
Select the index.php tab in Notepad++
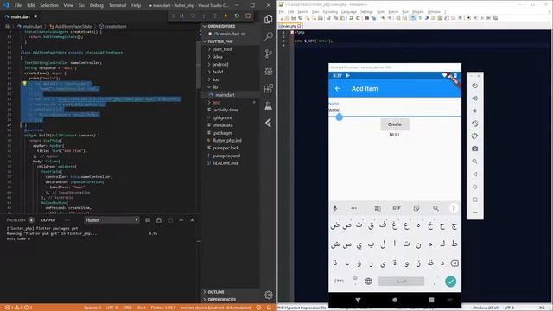(289, 26)
